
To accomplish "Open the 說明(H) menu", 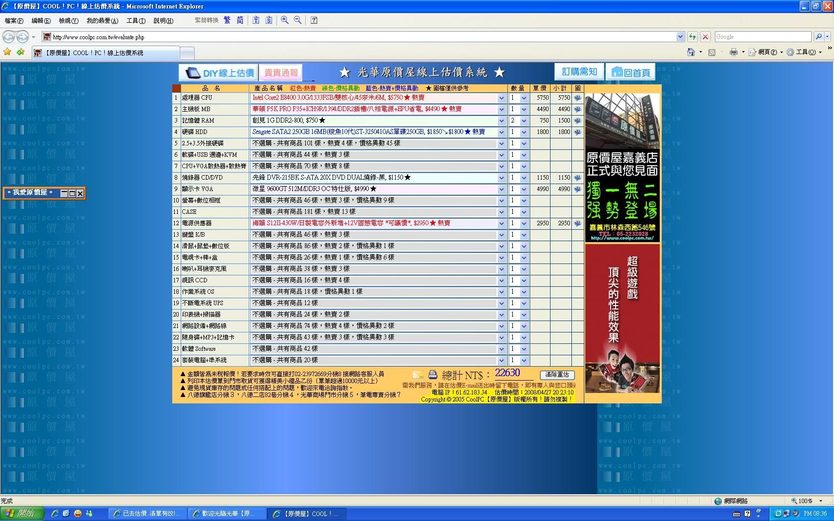I will (x=163, y=21).
